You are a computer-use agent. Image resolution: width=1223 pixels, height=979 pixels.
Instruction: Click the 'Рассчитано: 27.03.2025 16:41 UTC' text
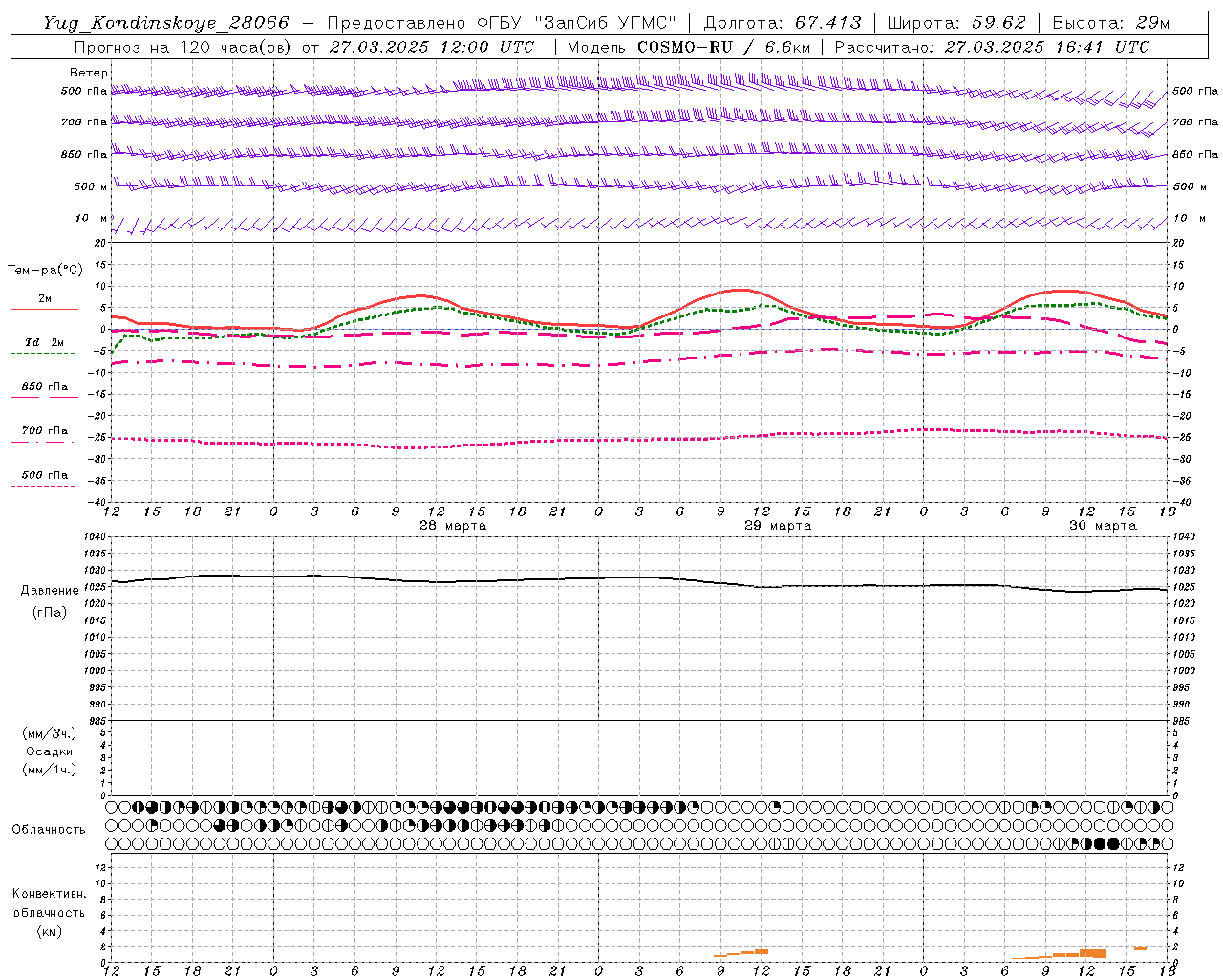pos(992,47)
